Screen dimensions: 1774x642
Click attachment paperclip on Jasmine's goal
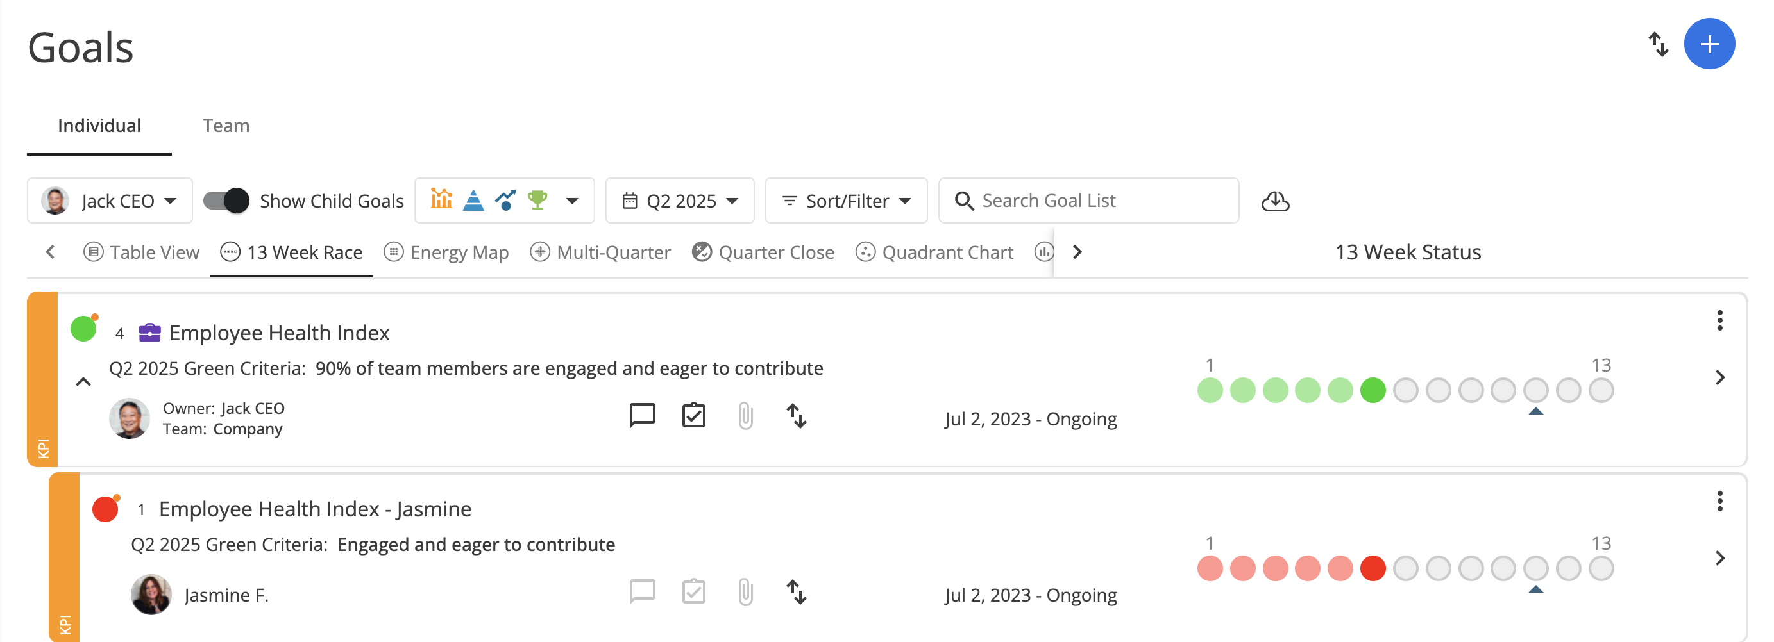[745, 592]
